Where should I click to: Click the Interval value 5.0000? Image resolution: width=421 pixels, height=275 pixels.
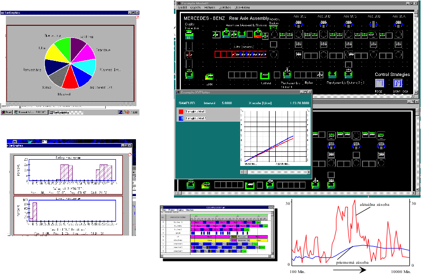tap(227, 103)
